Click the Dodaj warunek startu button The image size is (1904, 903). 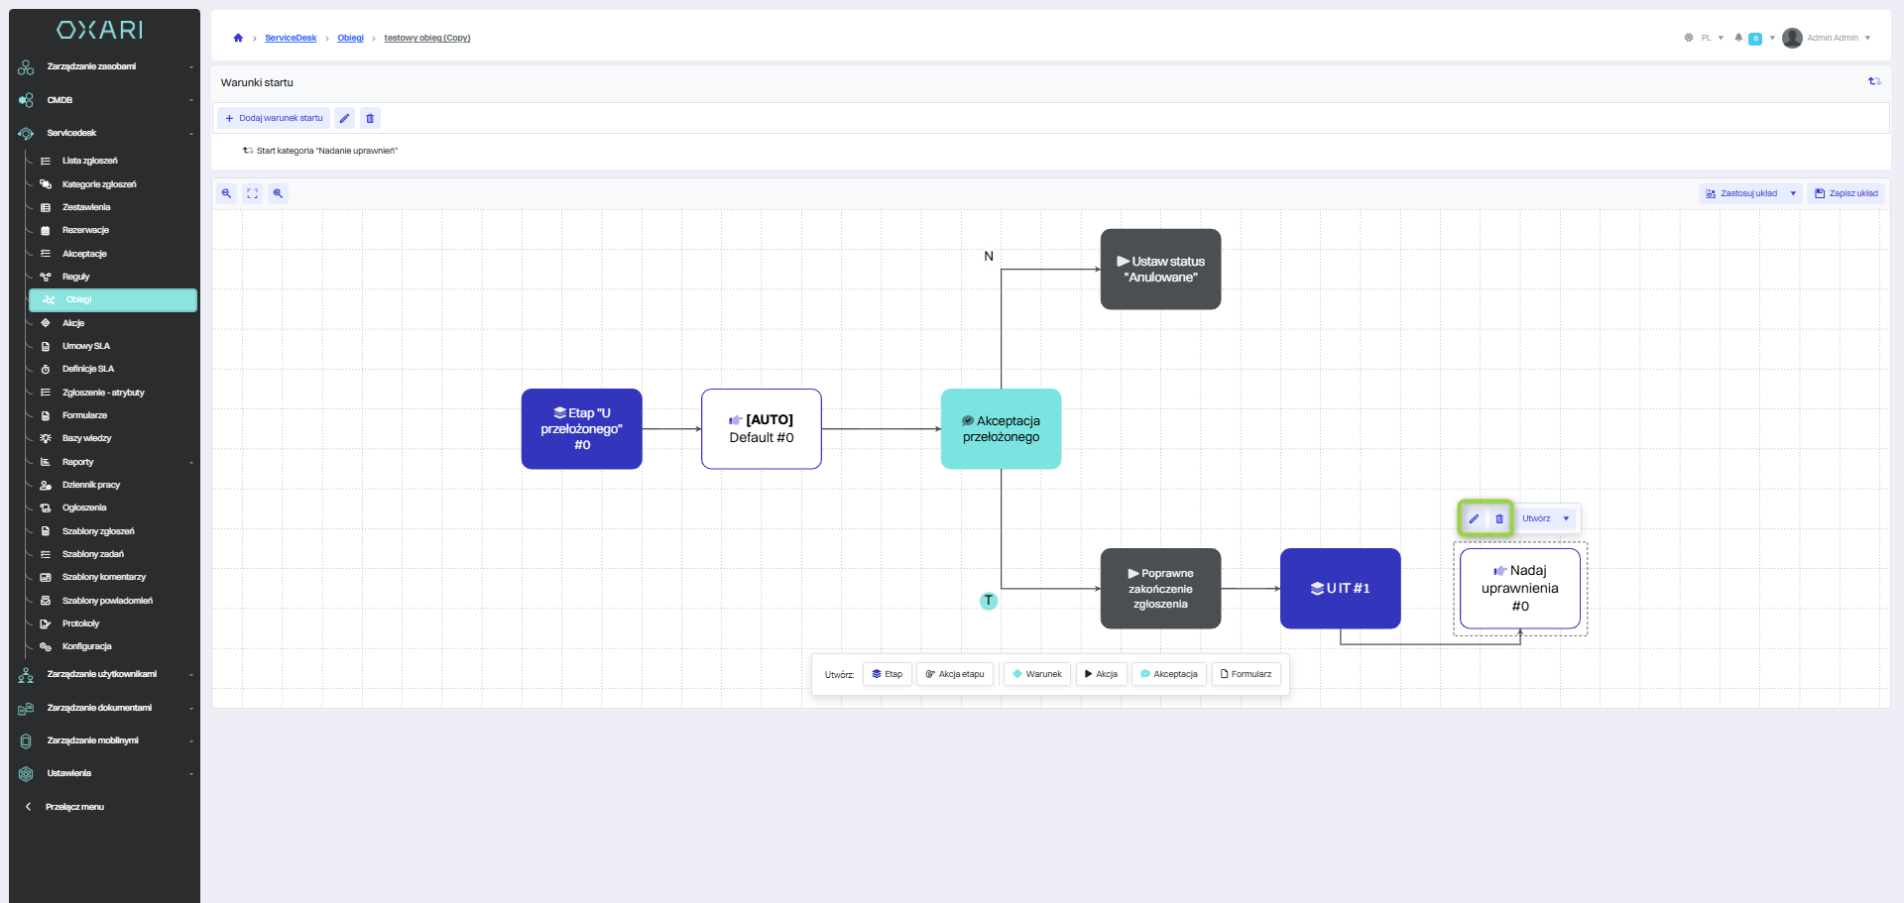(274, 118)
